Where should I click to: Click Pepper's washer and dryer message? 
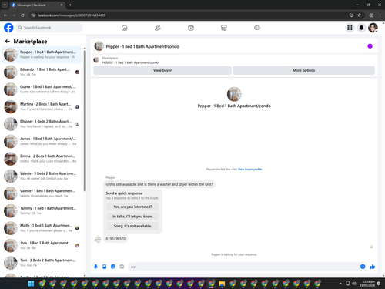pos(159,184)
